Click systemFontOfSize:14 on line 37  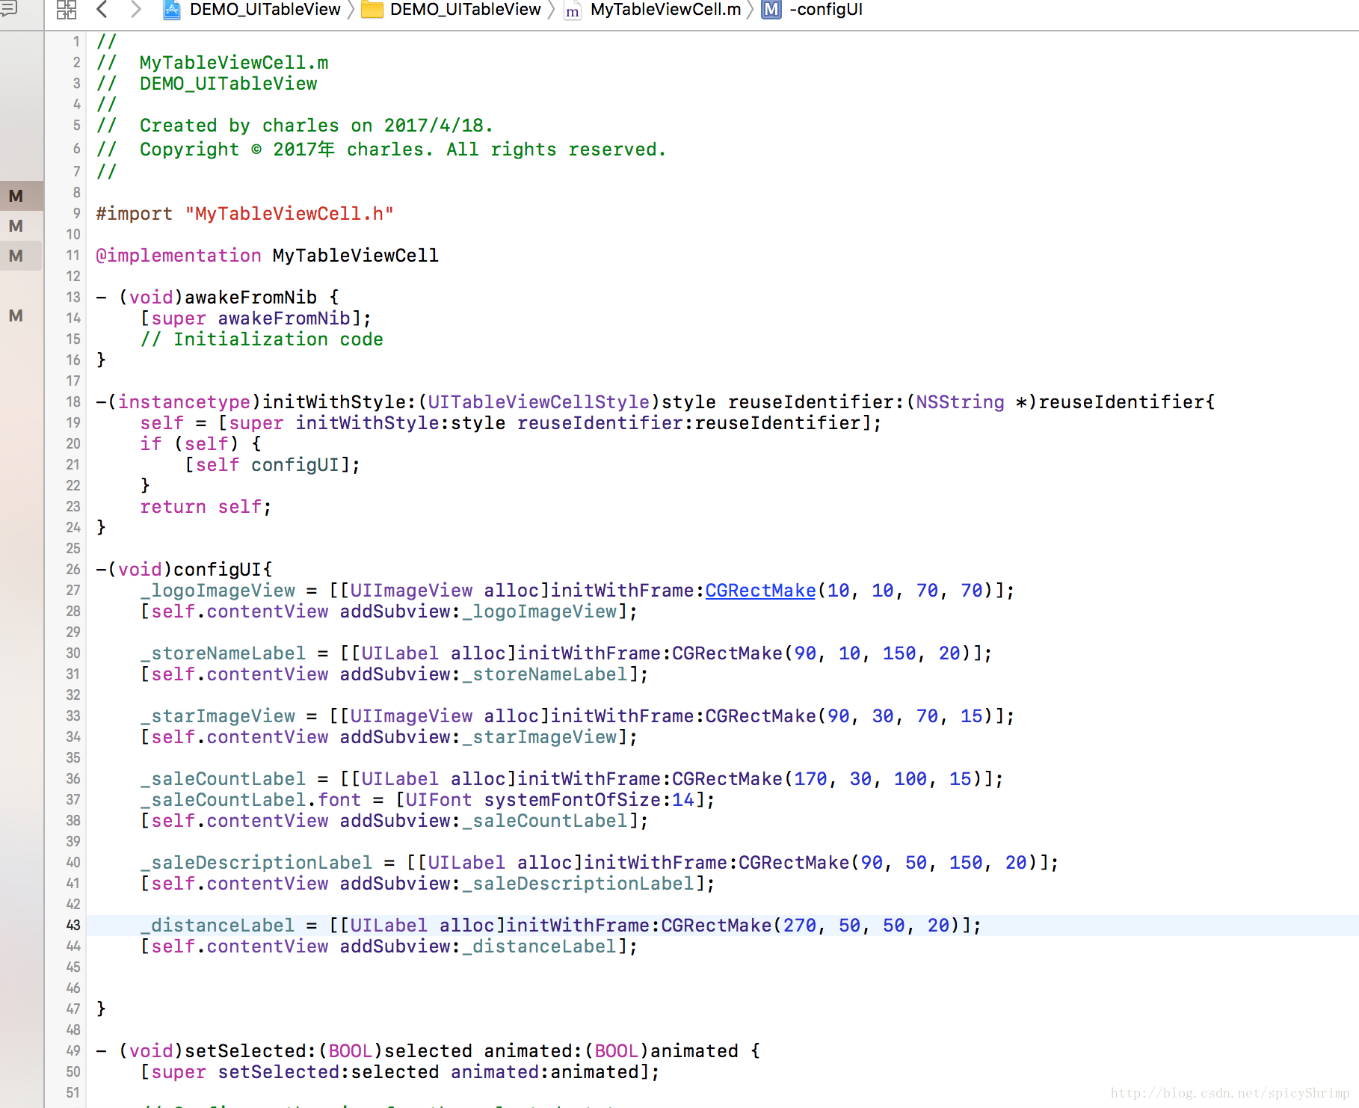(590, 800)
